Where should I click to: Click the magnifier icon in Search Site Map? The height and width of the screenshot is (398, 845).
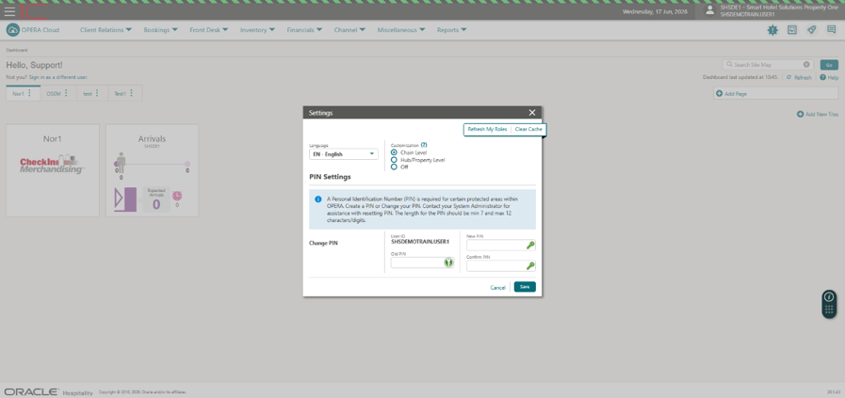pos(729,65)
